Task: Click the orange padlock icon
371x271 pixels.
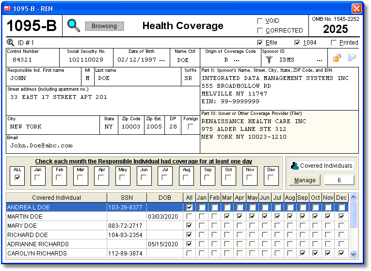Action: [337, 58]
